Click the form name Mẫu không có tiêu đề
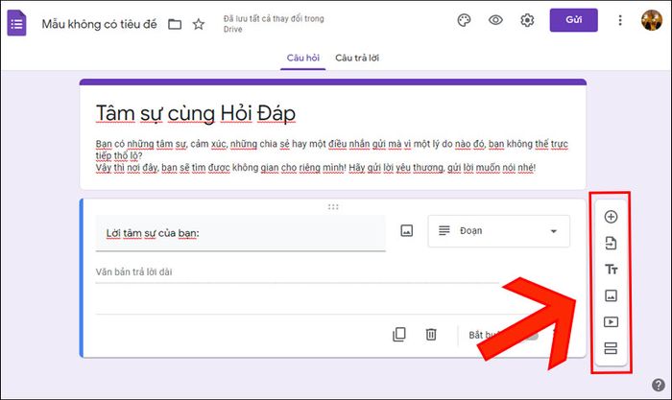Viewport: 672px width, 400px height. pos(100,24)
